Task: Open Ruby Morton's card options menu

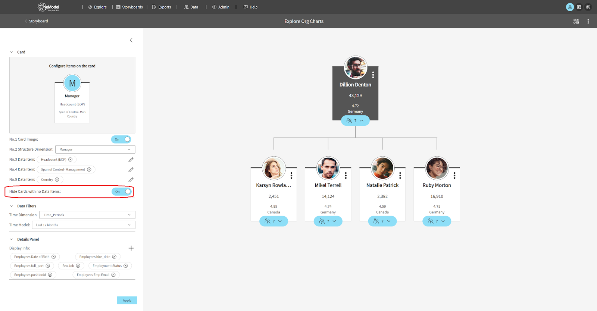Action: (x=454, y=175)
